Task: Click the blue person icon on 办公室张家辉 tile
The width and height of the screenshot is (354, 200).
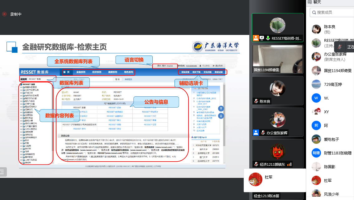Action: pos(256,132)
